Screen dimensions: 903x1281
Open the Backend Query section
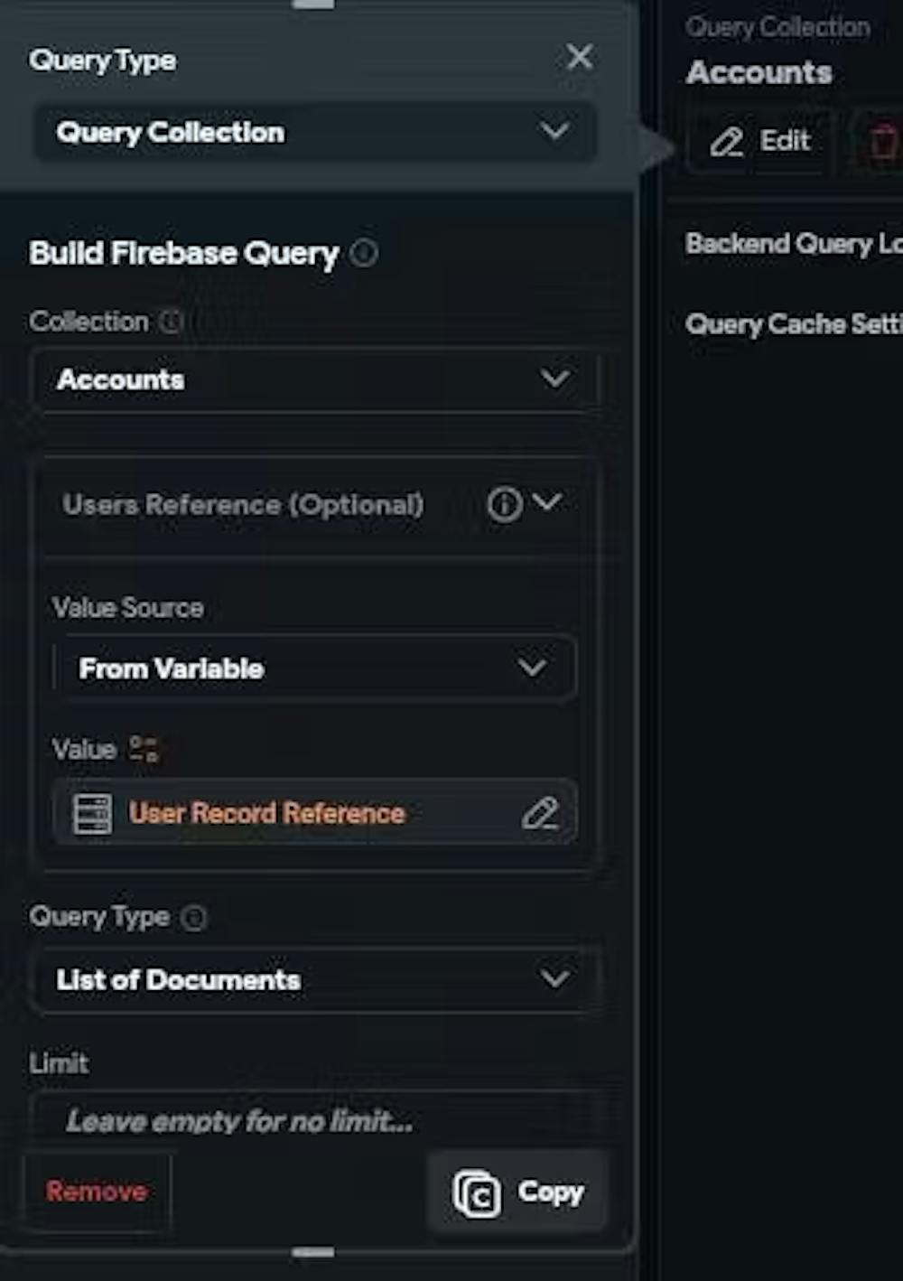[793, 244]
